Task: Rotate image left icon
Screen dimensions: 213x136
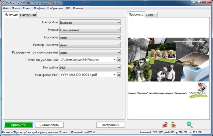Action: [x=165, y=125]
